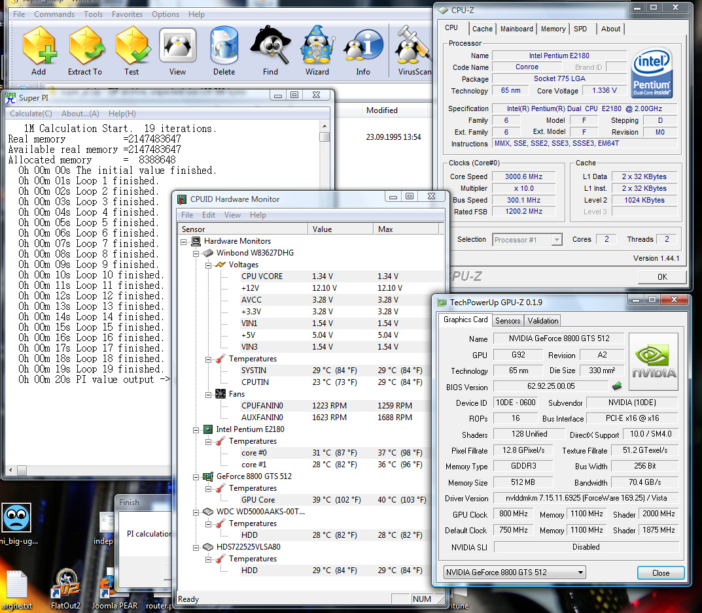Open the Validation tab in GPU-Z
702x613 pixels.
pos(542,321)
